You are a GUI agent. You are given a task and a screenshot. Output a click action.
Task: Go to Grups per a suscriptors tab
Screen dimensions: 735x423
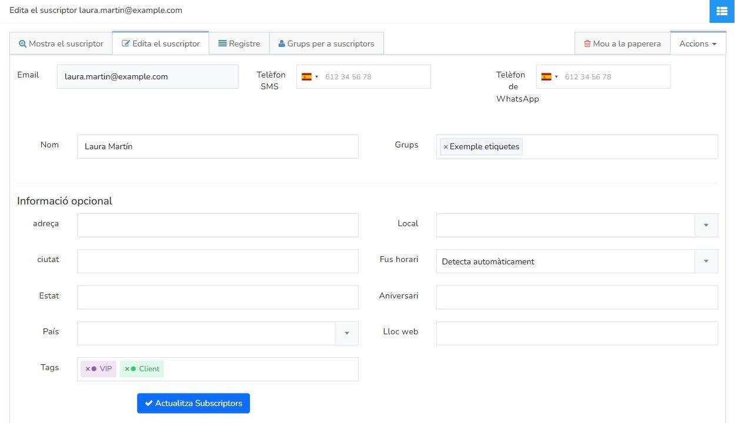click(x=326, y=43)
